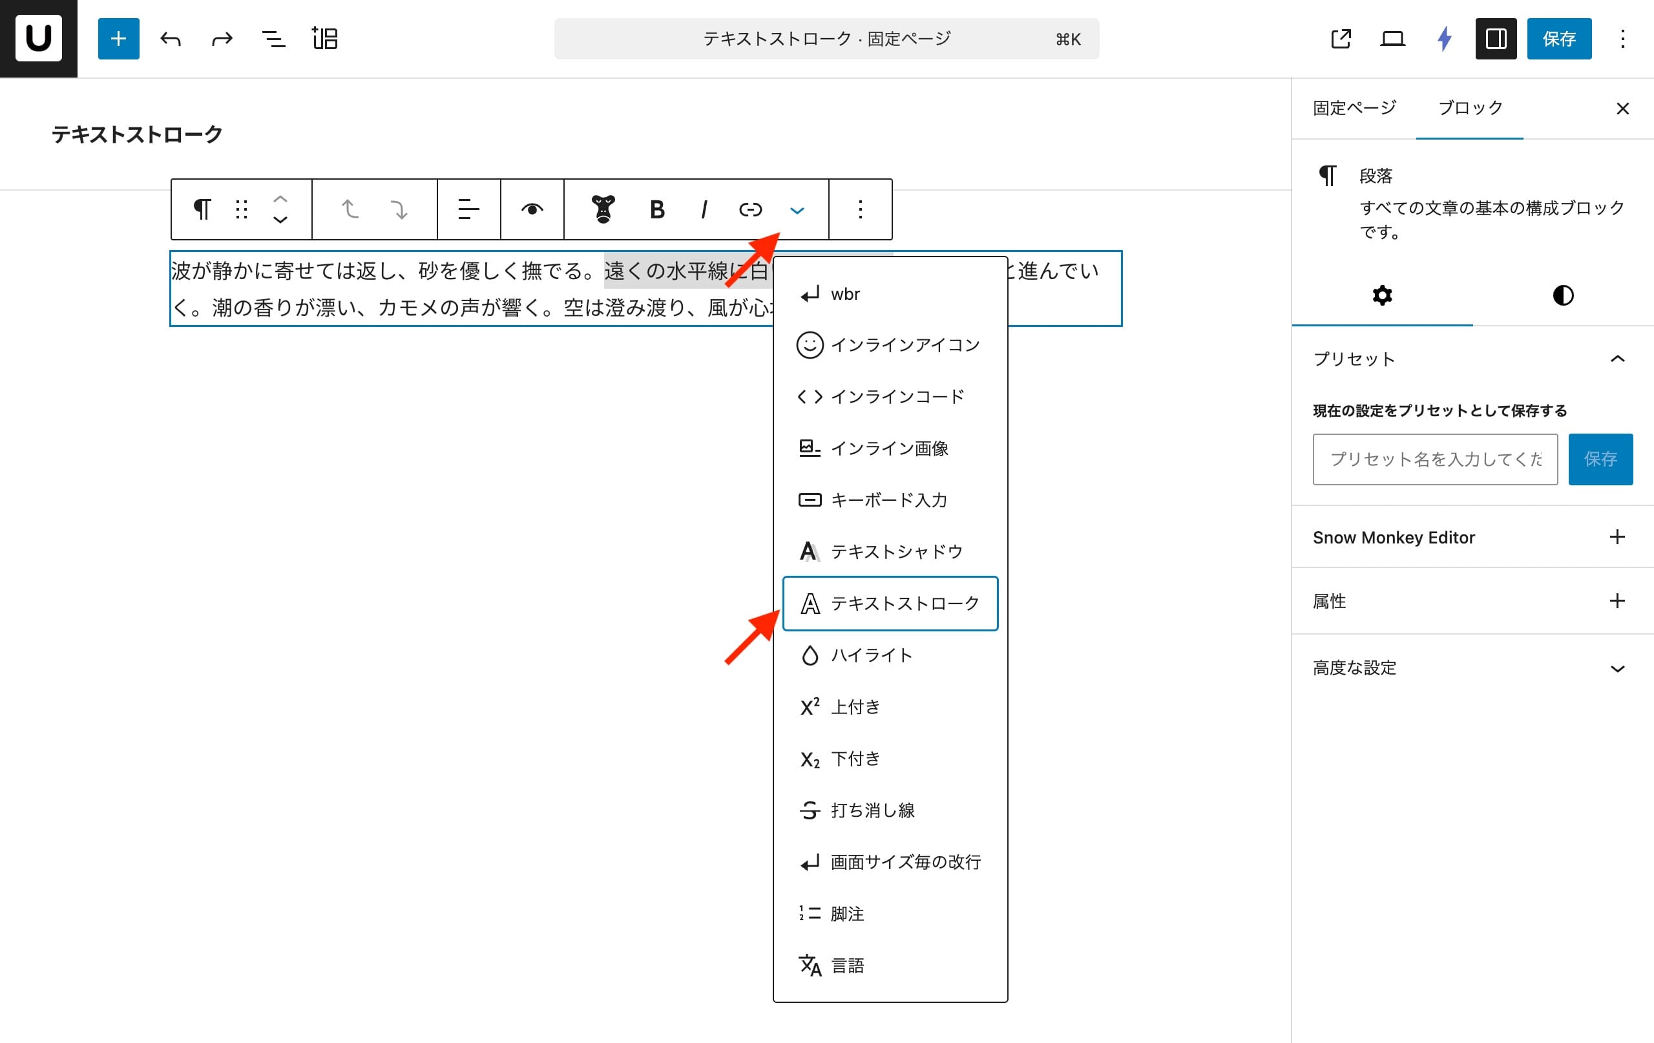Click the preset name input field

[1434, 459]
